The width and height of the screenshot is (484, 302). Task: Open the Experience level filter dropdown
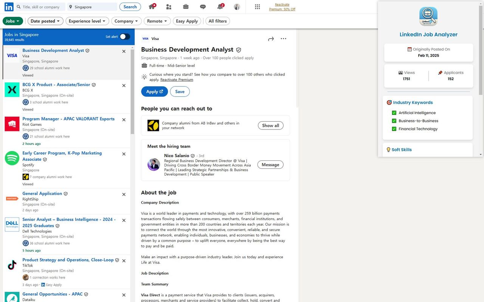click(87, 21)
